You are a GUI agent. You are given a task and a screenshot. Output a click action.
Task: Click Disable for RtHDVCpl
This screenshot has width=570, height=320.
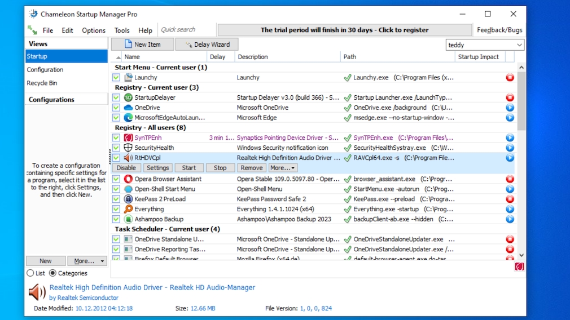tap(126, 168)
